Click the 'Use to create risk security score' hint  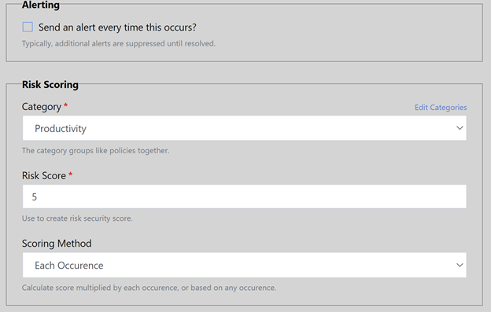coord(77,218)
